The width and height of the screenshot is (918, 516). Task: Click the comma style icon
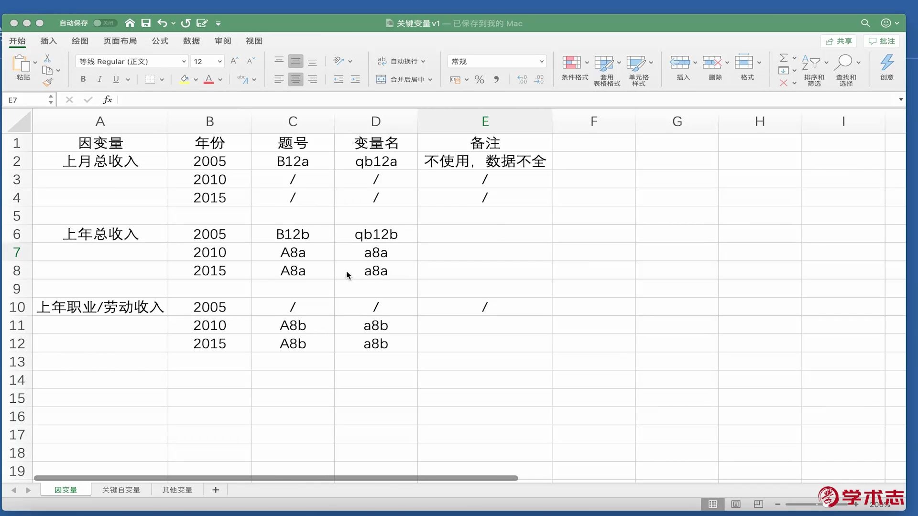click(x=496, y=79)
